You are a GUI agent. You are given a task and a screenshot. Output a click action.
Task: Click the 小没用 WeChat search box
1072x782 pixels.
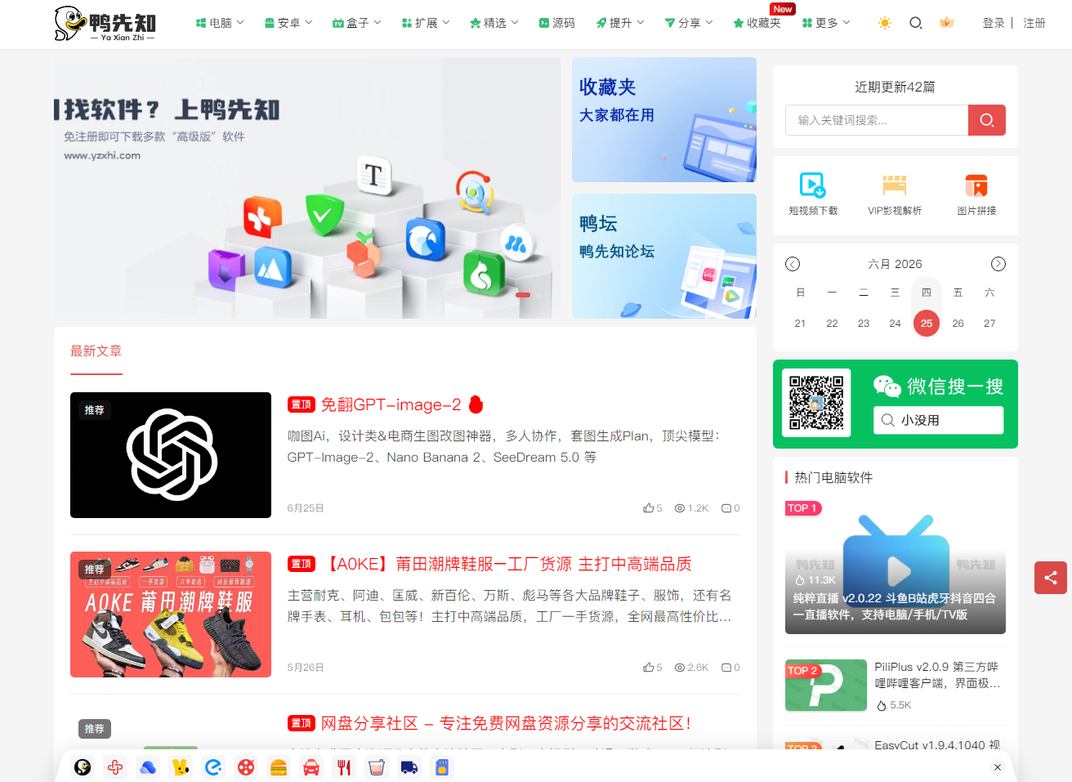coord(938,420)
